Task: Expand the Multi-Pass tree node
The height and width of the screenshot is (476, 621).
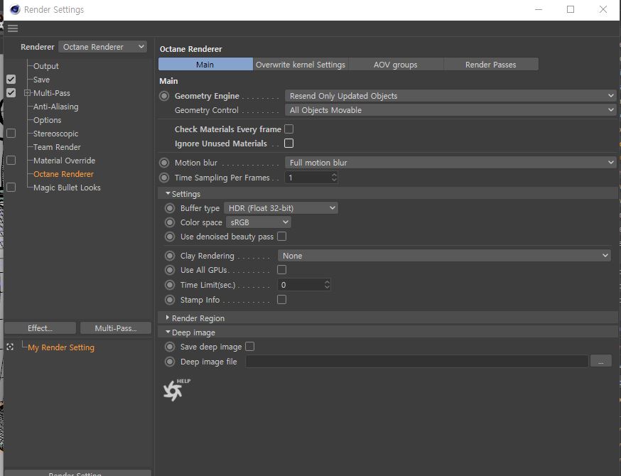Action: tap(27, 93)
